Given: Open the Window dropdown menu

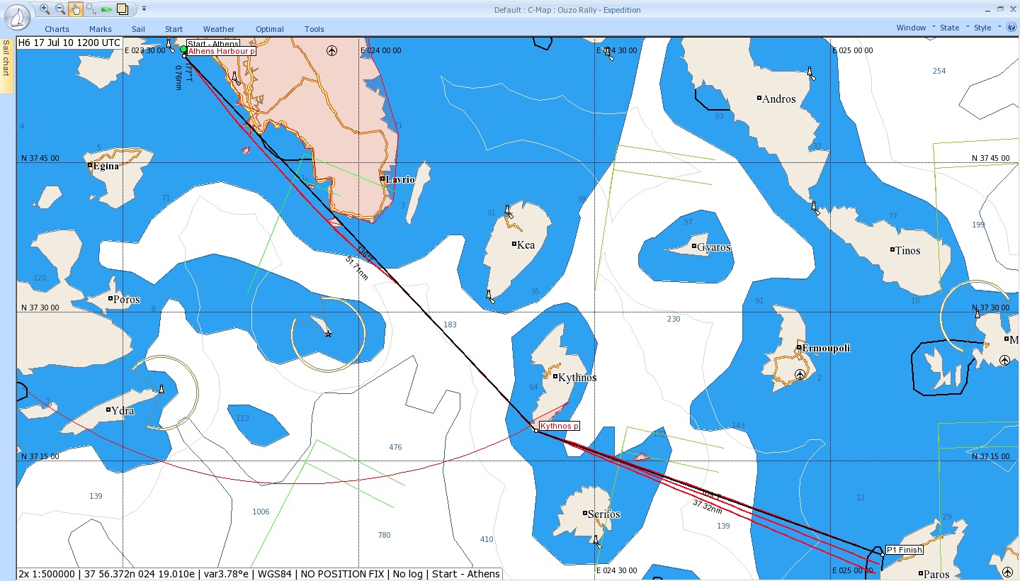Looking at the screenshot, I should 914,28.
